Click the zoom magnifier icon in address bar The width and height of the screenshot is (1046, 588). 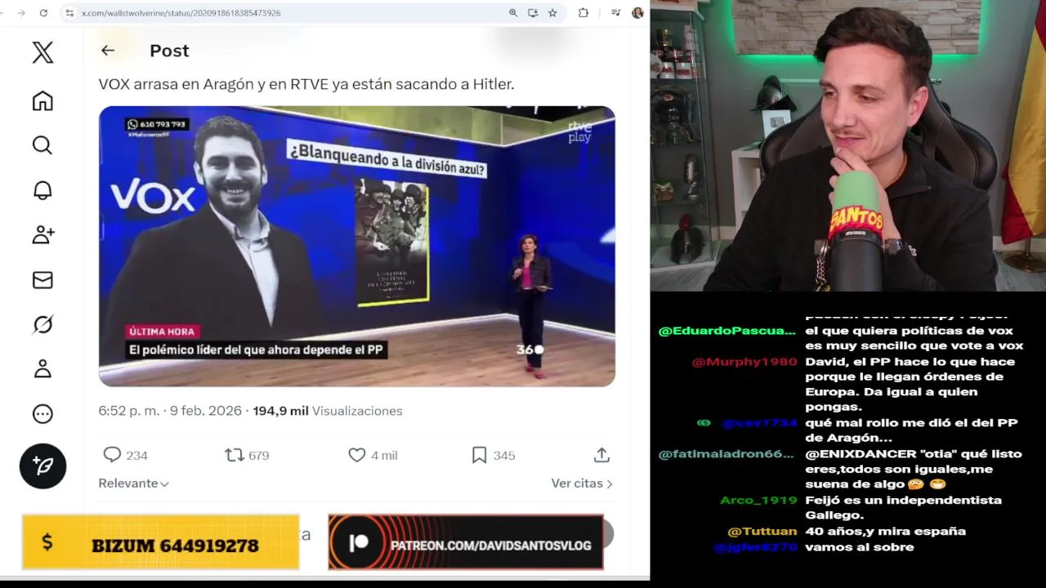[513, 13]
